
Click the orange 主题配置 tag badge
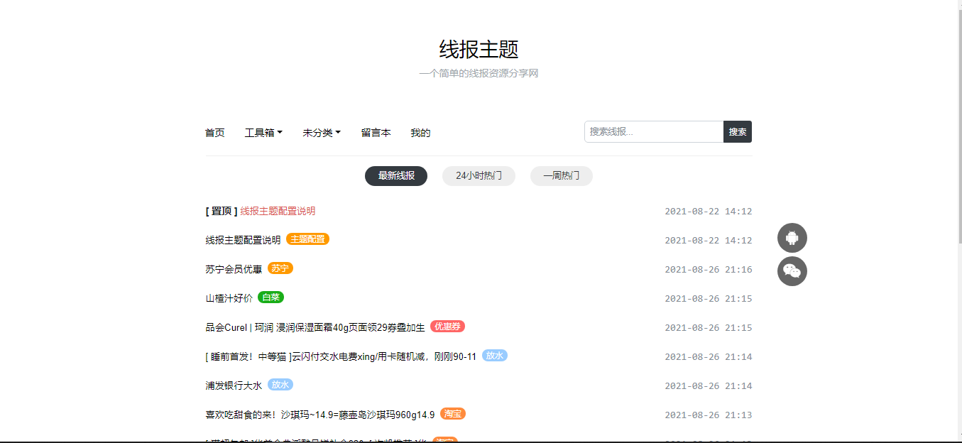pos(309,239)
